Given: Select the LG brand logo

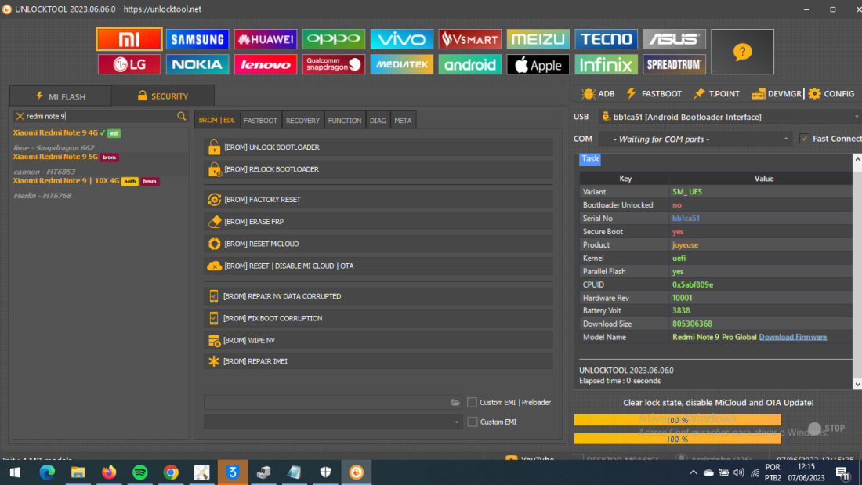Looking at the screenshot, I should [129, 64].
